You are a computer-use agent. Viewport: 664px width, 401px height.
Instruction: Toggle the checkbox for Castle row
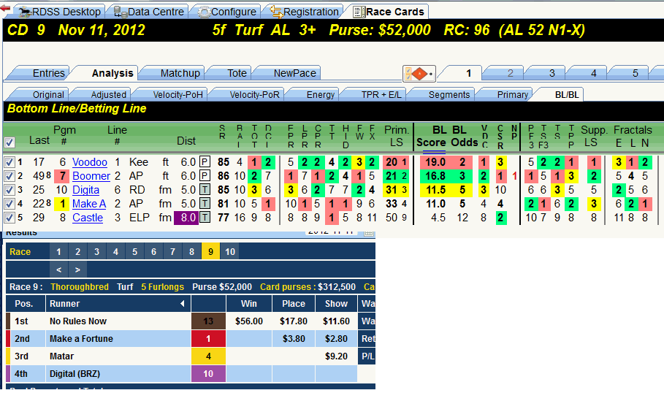pyautogui.click(x=9, y=218)
